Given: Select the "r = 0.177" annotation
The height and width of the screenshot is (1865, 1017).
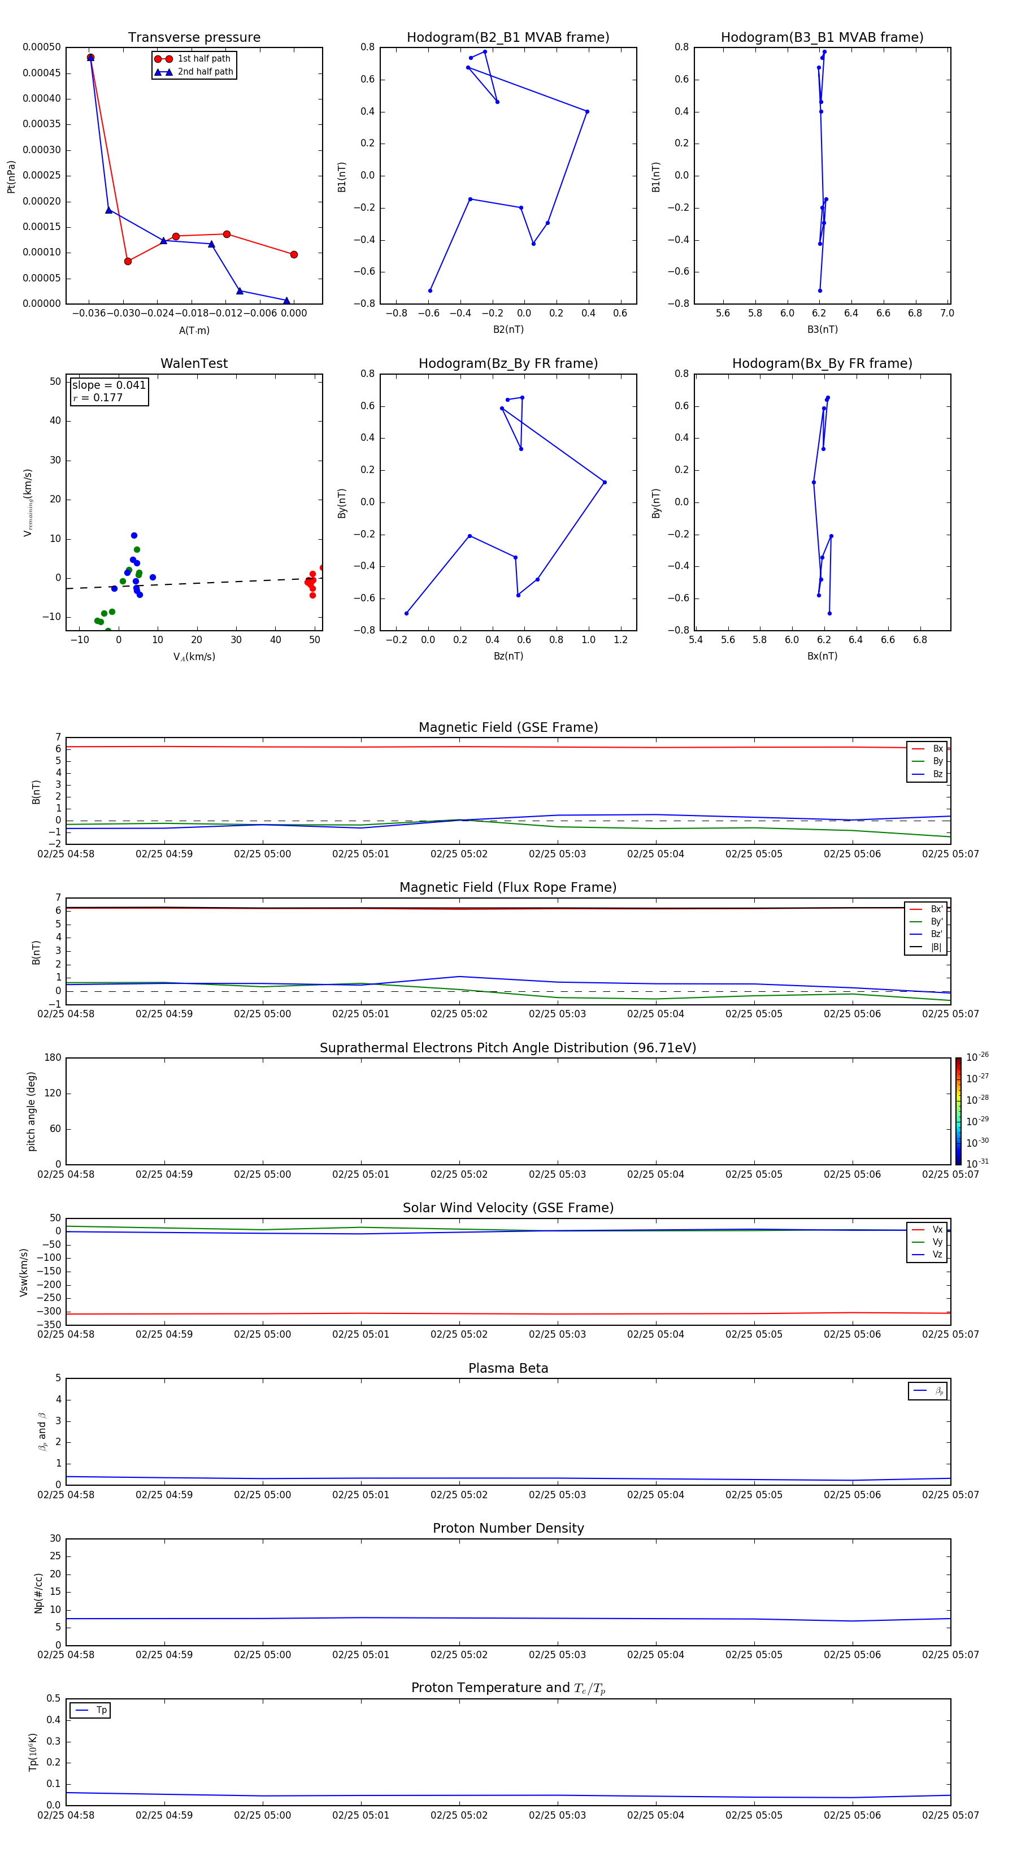Looking at the screenshot, I should (x=98, y=397).
